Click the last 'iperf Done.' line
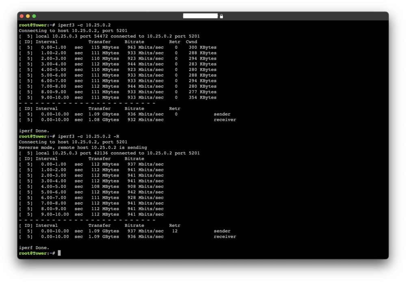This screenshot has height=282, width=406. (34, 248)
